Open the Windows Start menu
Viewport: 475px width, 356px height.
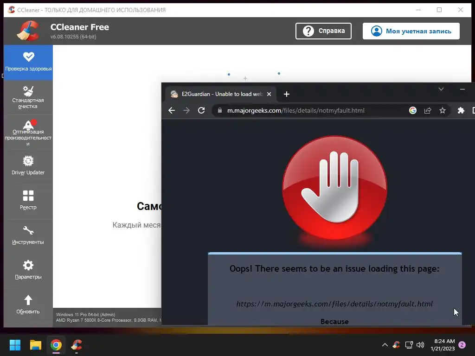[15, 345]
